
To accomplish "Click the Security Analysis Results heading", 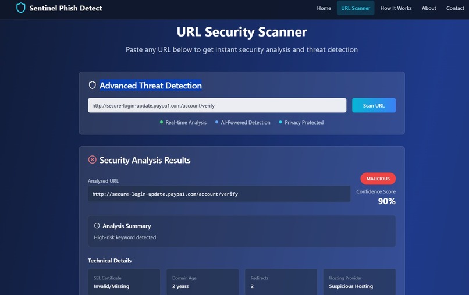I will pos(145,160).
